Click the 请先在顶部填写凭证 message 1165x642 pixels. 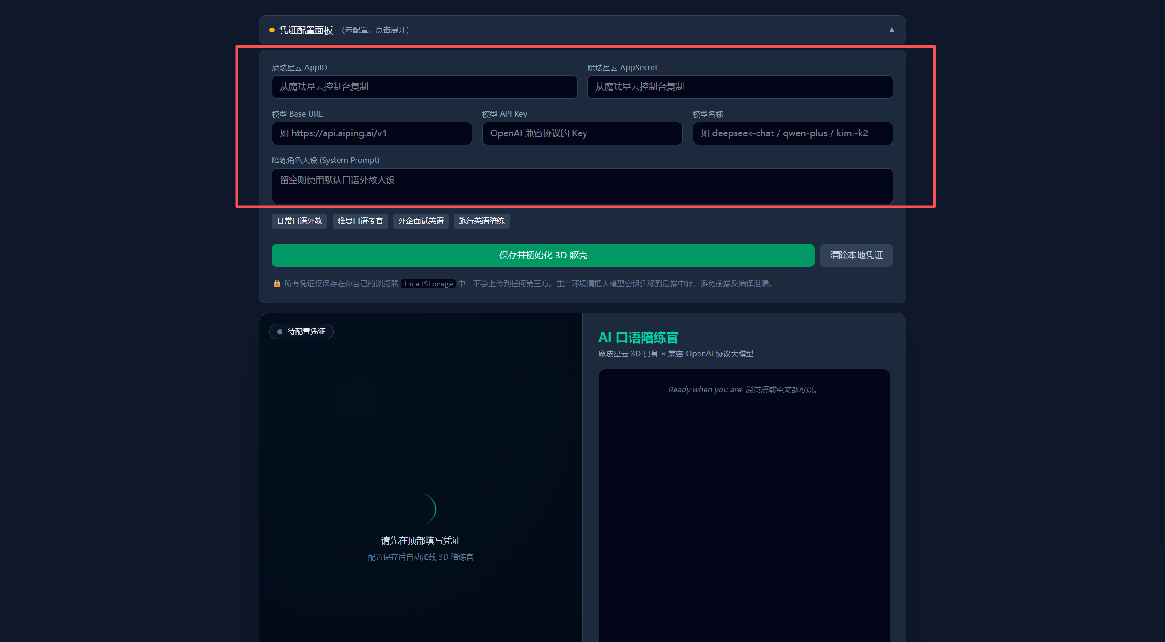[421, 541]
